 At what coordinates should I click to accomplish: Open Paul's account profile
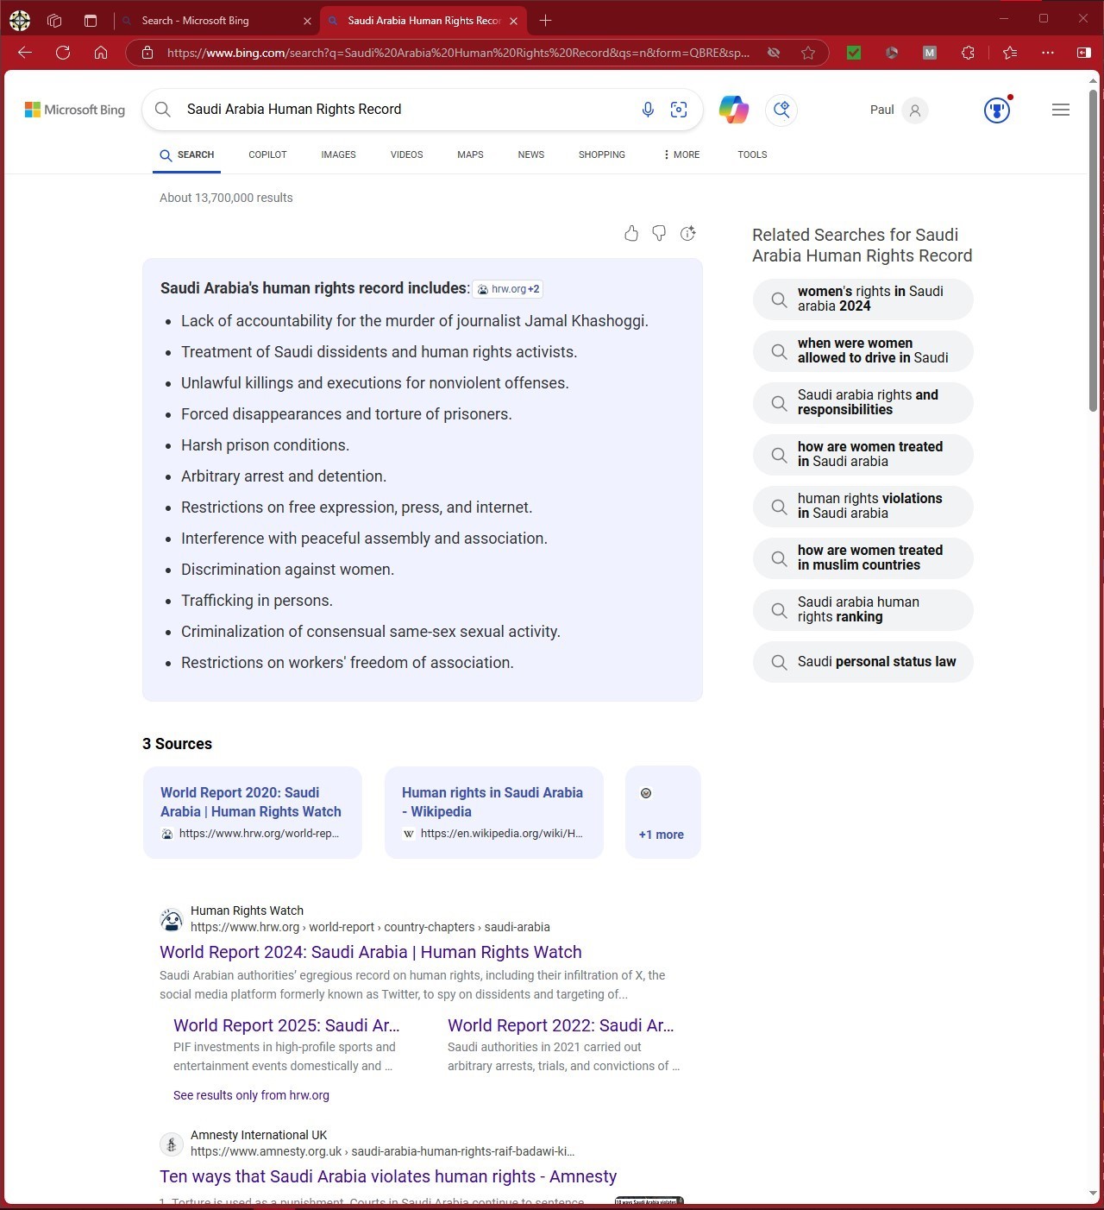[x=899, y=110]
